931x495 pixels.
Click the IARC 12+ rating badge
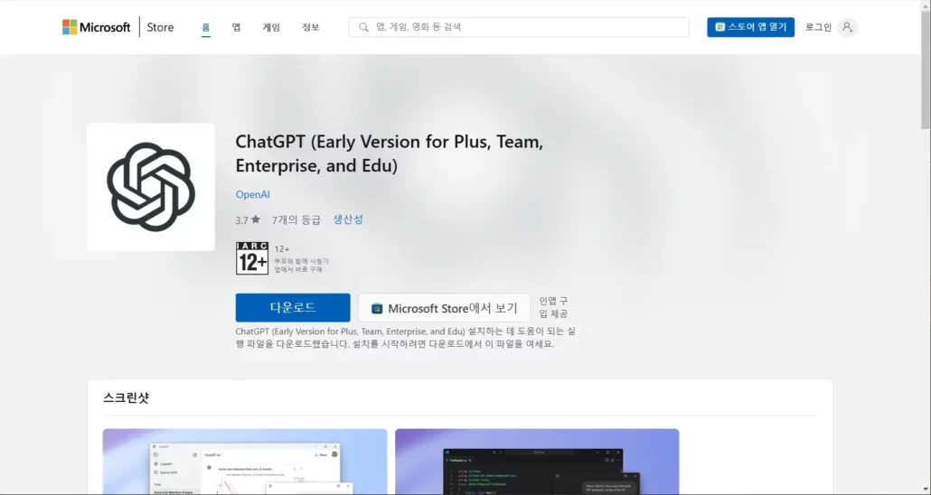(252, 258)
